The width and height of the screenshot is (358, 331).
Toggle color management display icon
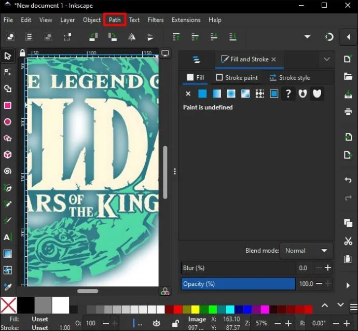point(165,292)
